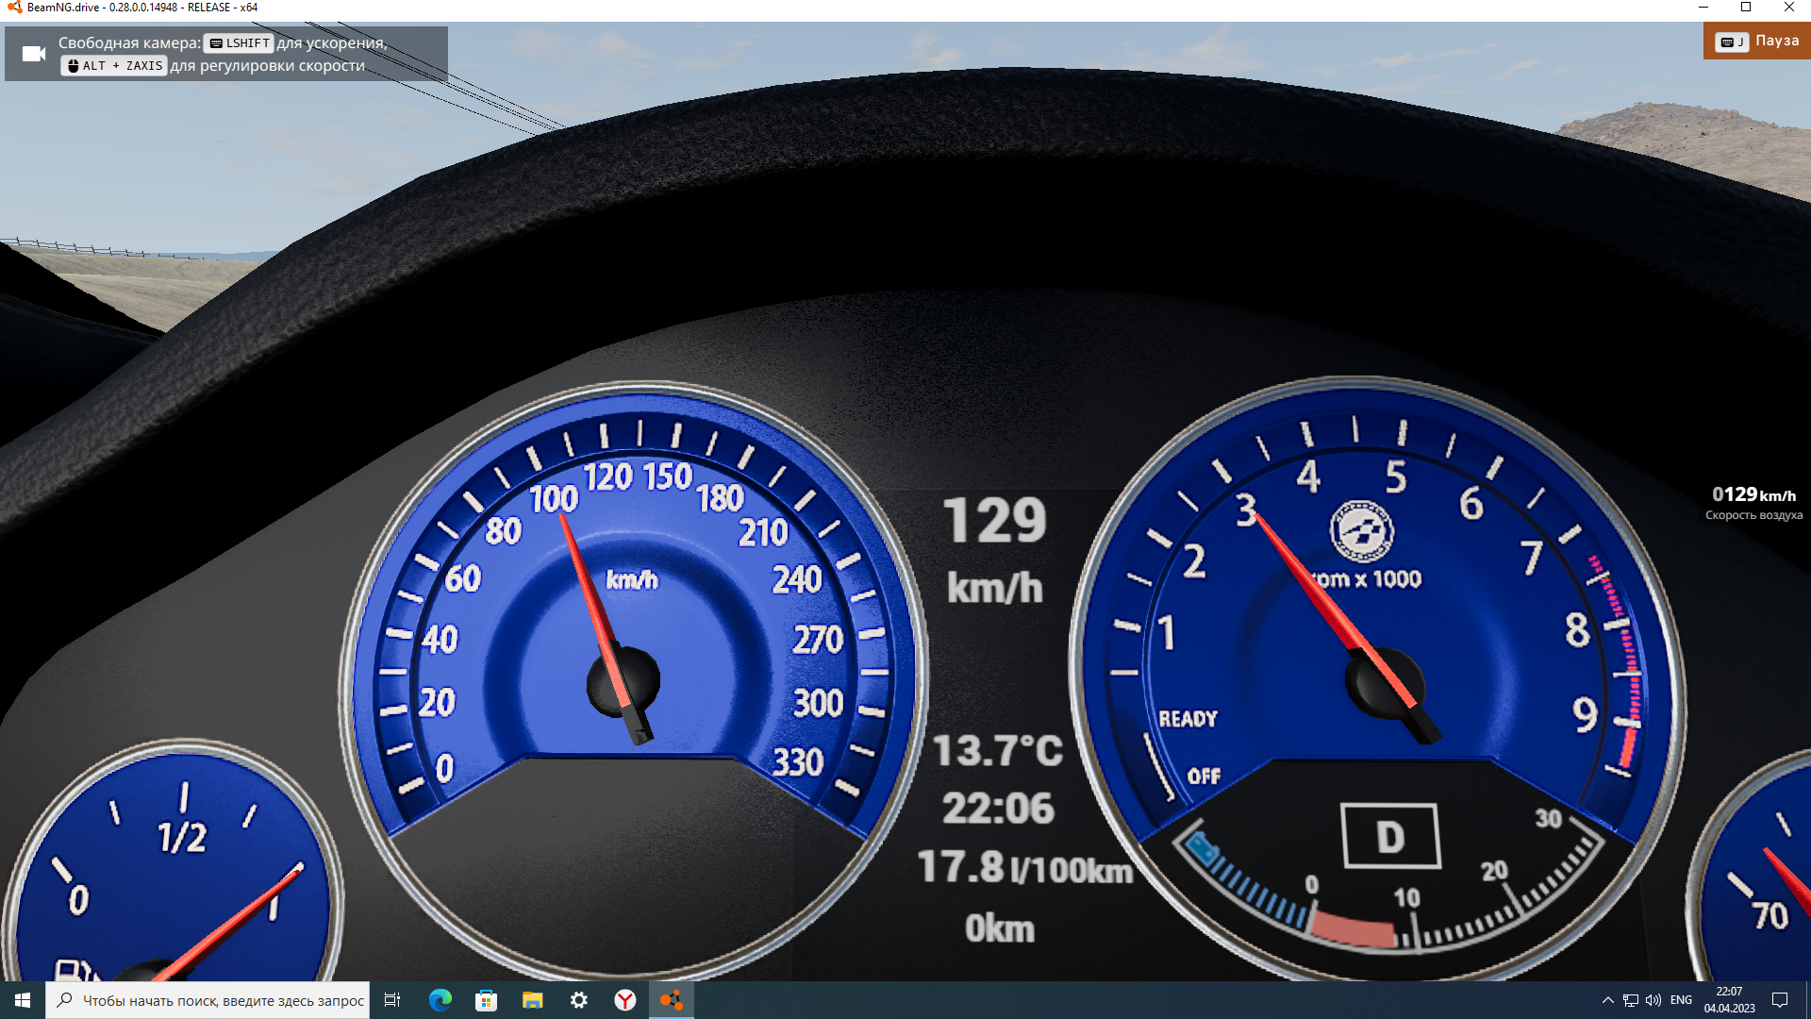Click the BeamNG.drive title bar logo
Screen dimensions: 1811x1019
(13, 8)
